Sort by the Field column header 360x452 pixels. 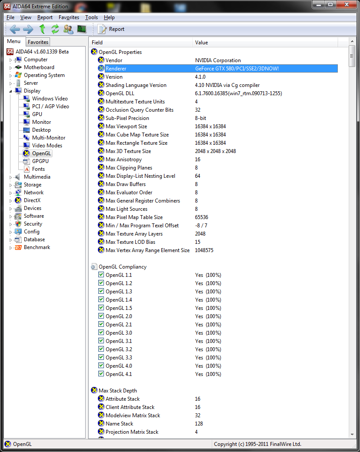point(141,43)
